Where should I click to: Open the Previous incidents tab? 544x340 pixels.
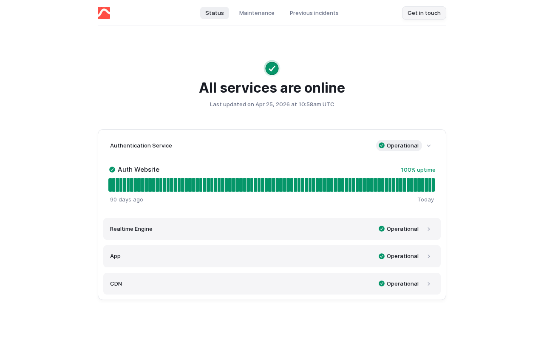coord(314,13)
